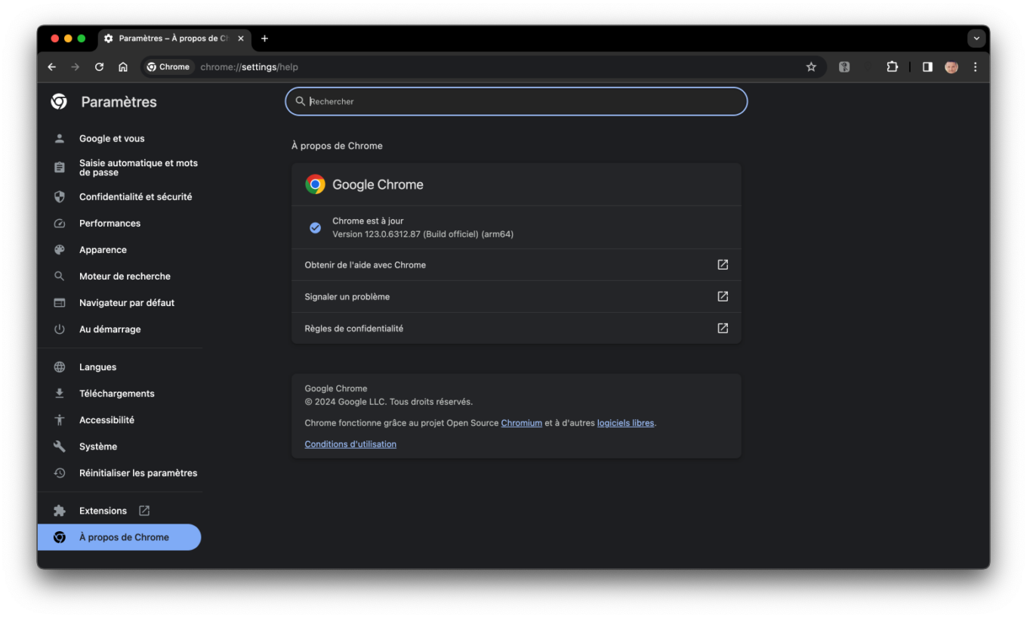Click the extension icon beside the bookmark star
This screenshot has width=1027, height=618.
844,67
